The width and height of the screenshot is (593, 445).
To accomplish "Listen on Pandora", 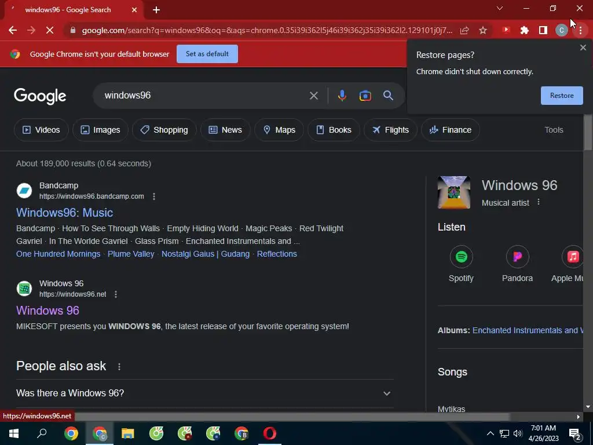I will (x=517, y=264).
